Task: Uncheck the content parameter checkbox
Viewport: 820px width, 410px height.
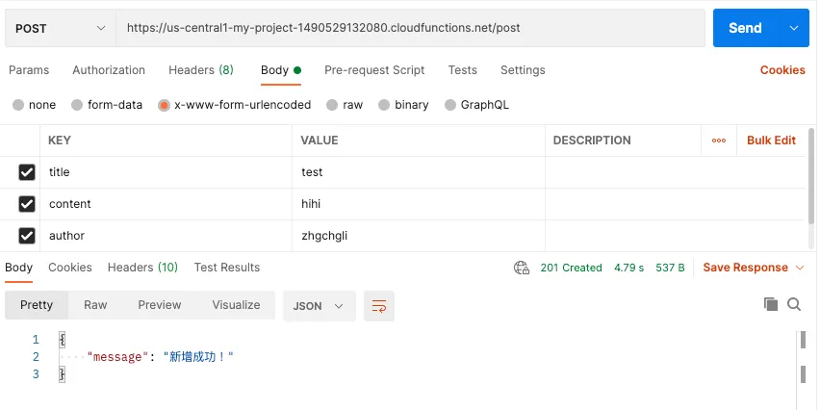Action: click(x=27, y=204)
